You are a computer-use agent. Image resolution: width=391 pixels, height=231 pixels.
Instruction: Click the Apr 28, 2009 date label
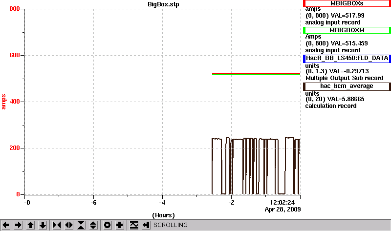tap(283, 210)
